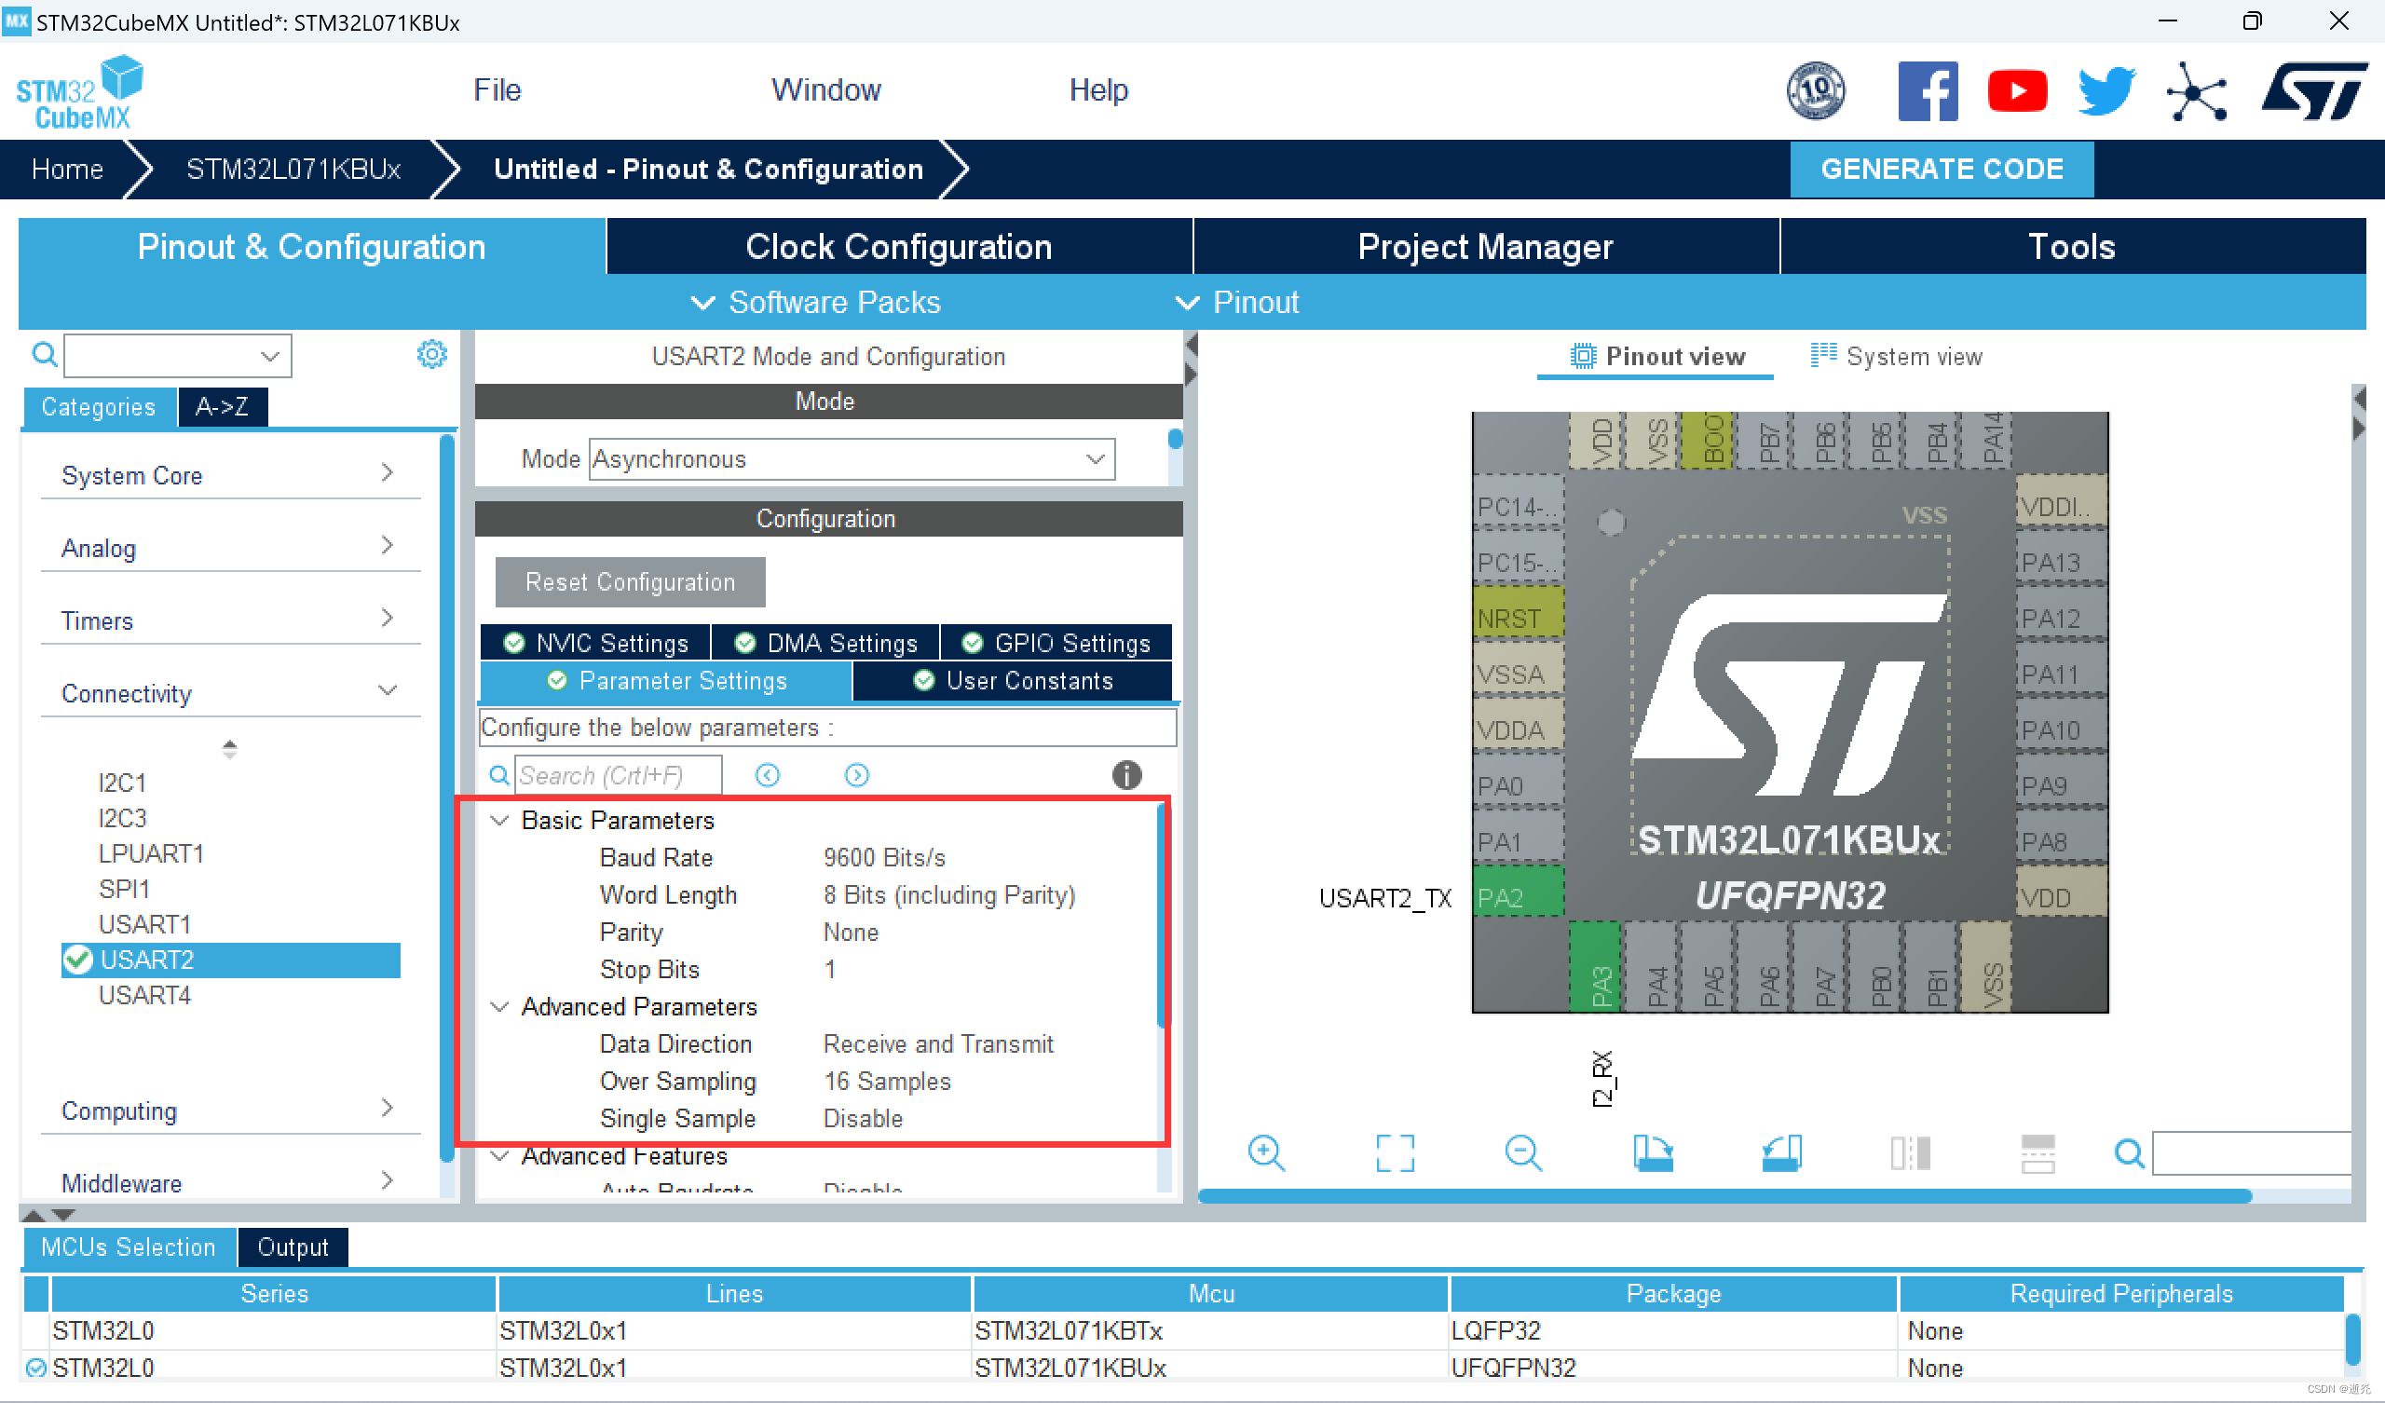Switch to System view

point(1896,356)
